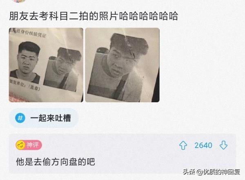Screen dimensions: 245x180
Task: Tap the 签发单位:(盖章) text in photo
Action: pos(25,85)
